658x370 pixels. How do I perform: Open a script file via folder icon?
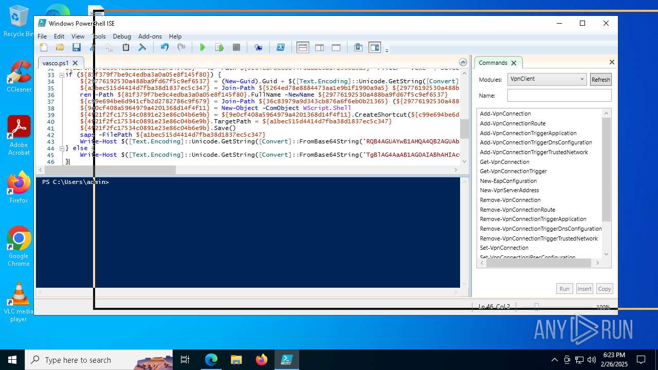[60, 47]
